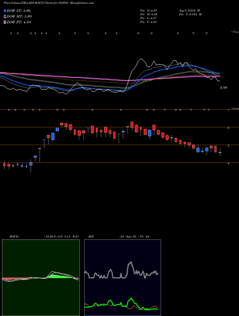Click the Pre L: 4.37 value
The image size is (239, 316).
[x=149, y=18]
